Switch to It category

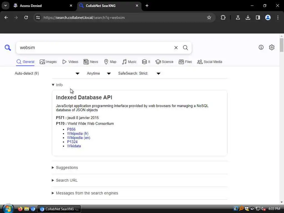coord(146,62)
